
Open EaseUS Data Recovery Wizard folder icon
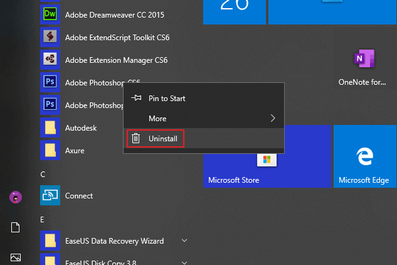click(x=50, y=241)
